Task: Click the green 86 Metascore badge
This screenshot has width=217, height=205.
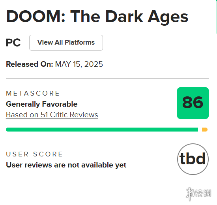Action: (x=193, y=103)
